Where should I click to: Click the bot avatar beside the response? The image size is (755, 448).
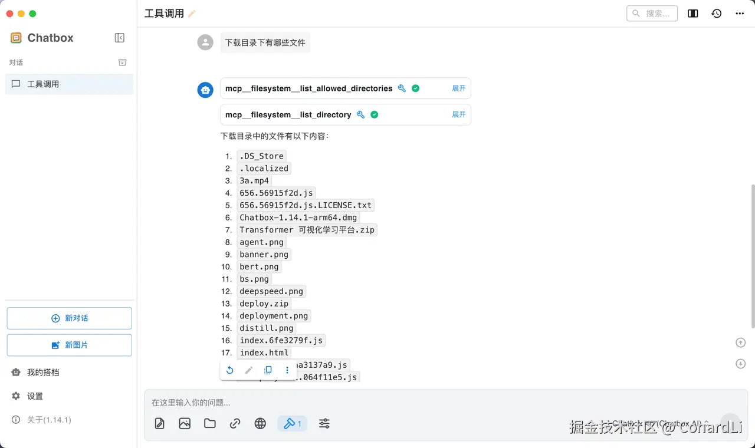[205, 90]
